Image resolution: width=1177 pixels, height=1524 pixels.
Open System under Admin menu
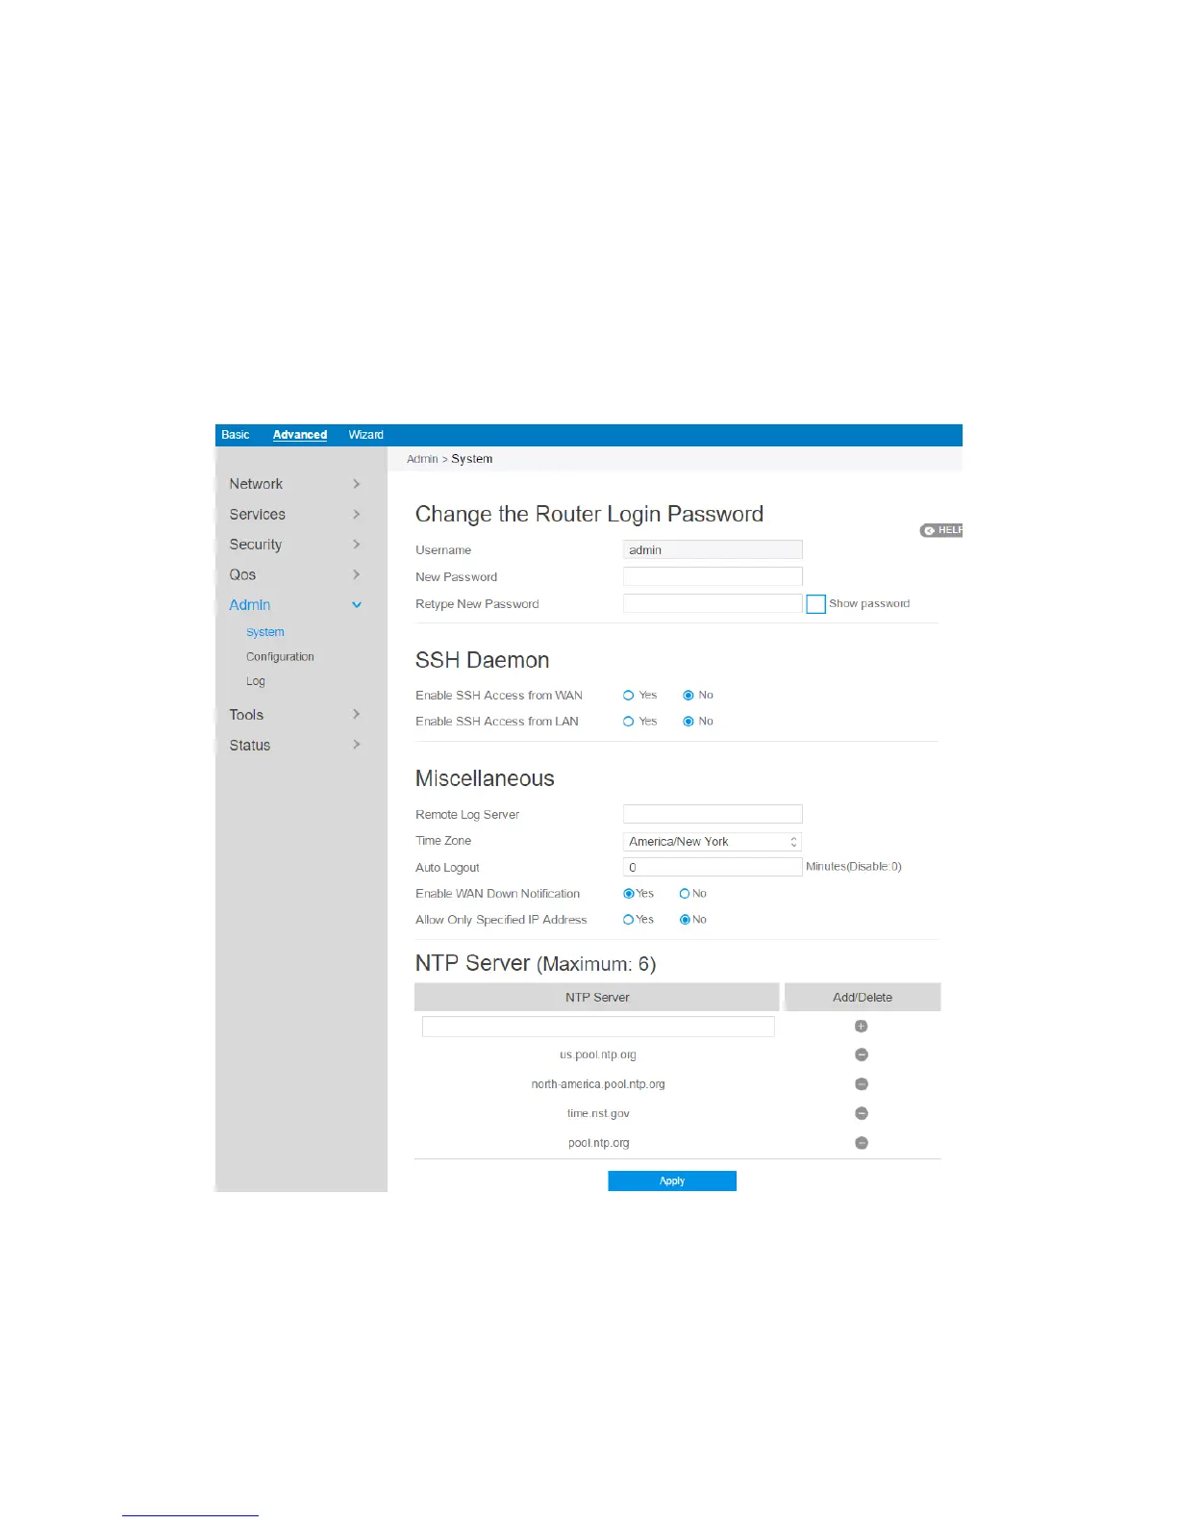pyautogui.click(x=265, y=632)
